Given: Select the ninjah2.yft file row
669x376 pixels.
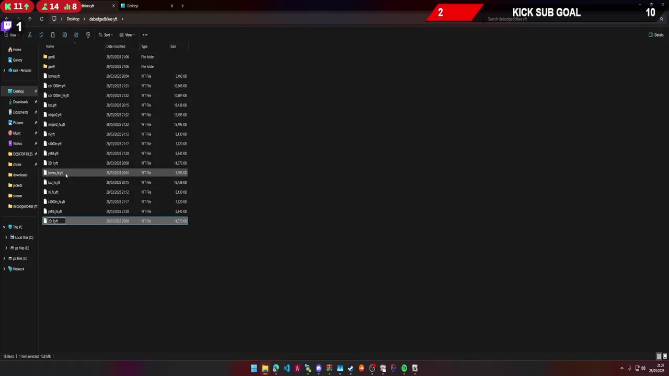Looking at the screenshot, I should tap(115, 115).
